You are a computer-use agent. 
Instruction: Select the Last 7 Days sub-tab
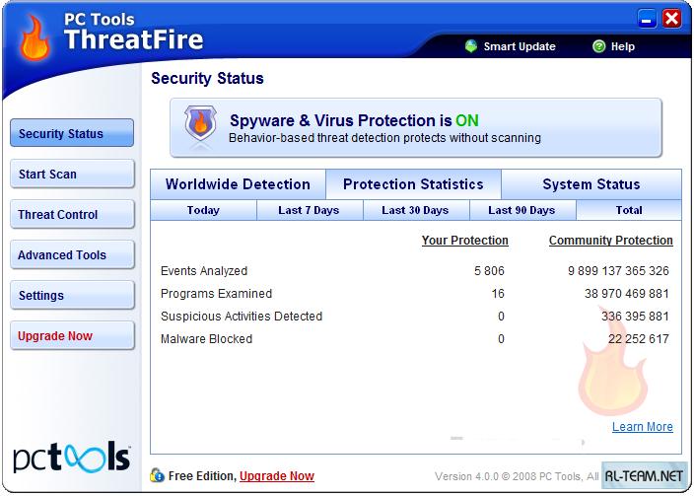coord(309,210)
